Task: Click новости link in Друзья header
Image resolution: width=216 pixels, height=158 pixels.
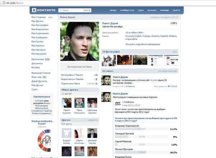Action: coord(93,120)
